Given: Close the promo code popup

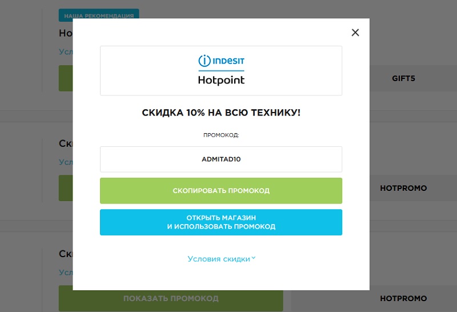Looking at the screenshot, I should pyautogui.click(x=355, y=33).
